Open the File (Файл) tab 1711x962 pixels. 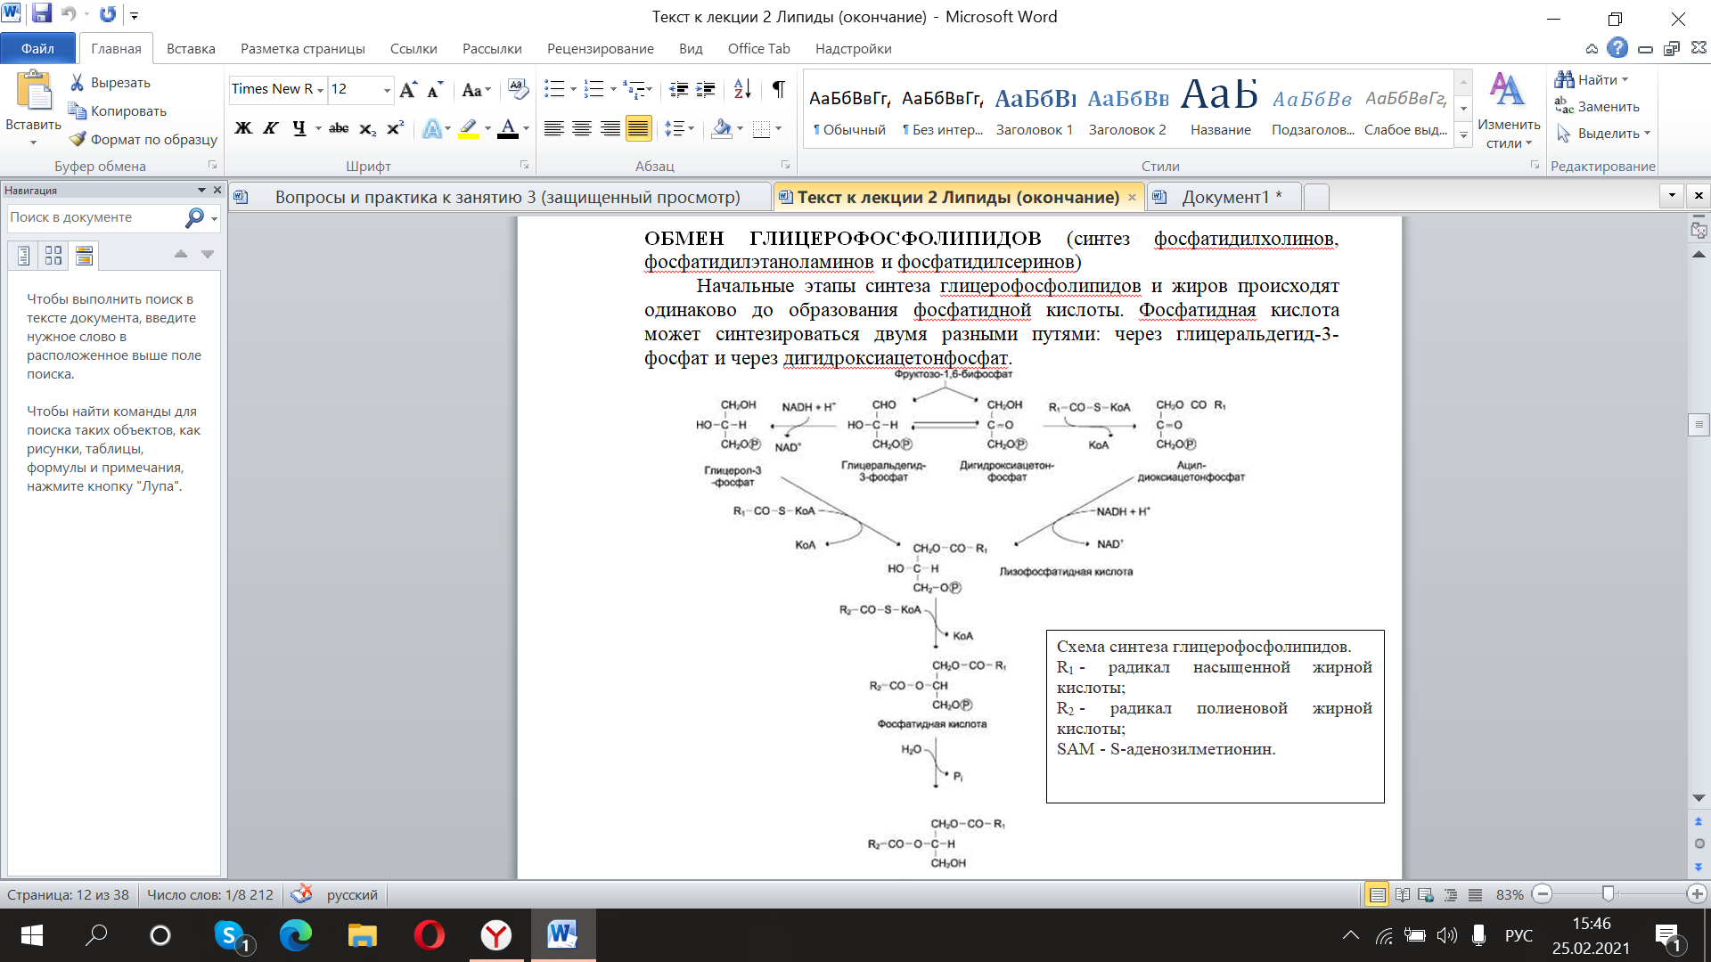click(x=37, y=48)
